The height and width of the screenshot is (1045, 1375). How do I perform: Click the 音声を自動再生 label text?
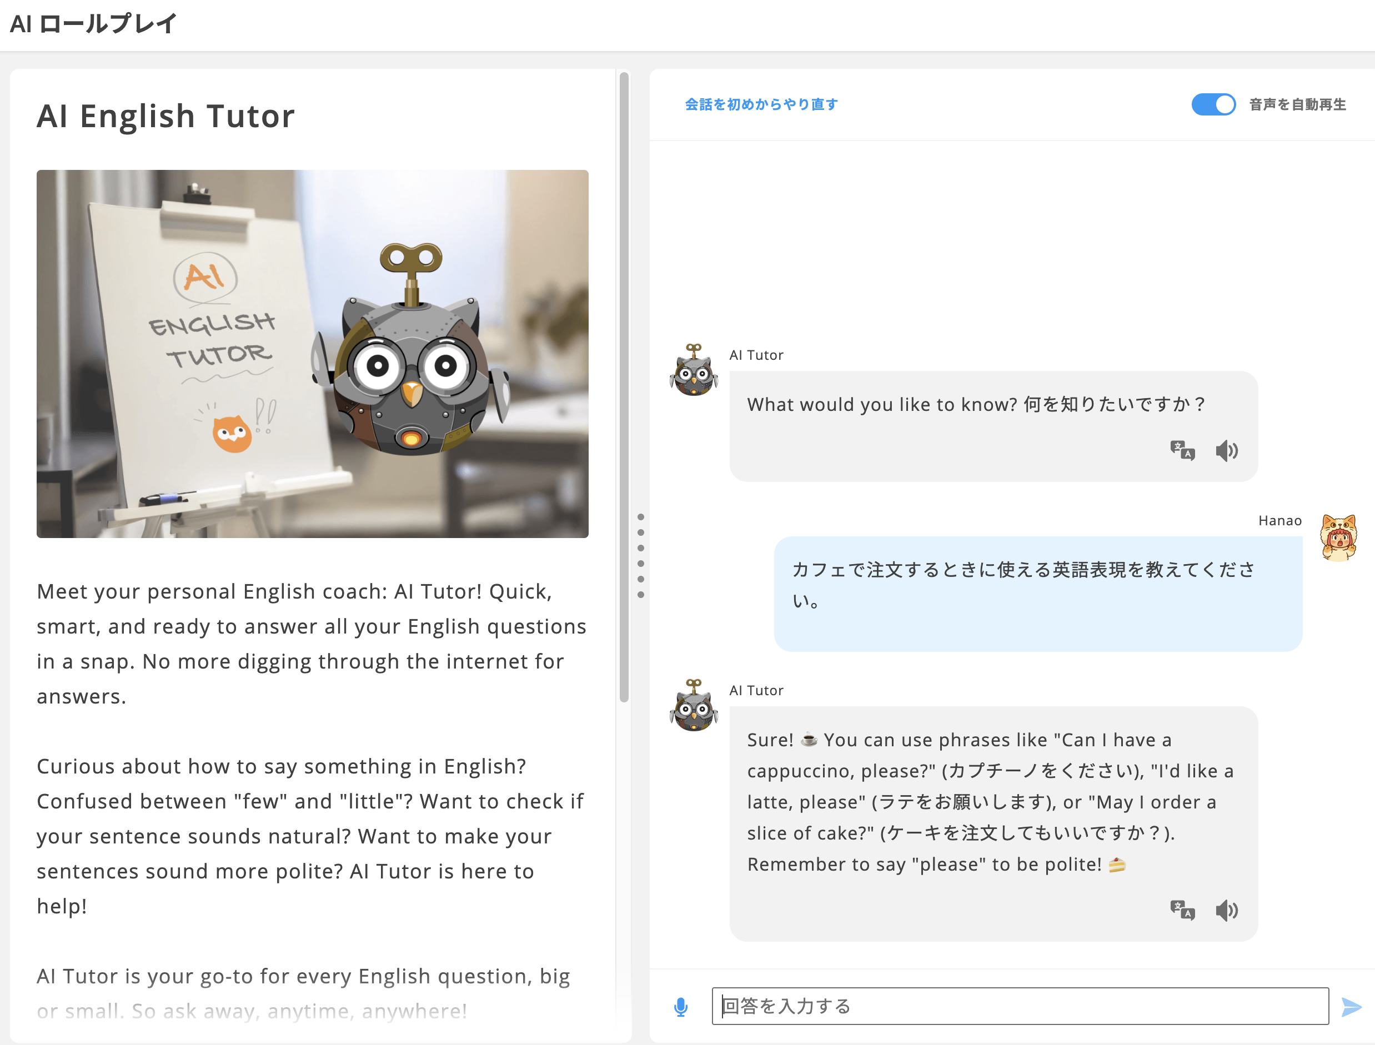(x=1297, y=104)
